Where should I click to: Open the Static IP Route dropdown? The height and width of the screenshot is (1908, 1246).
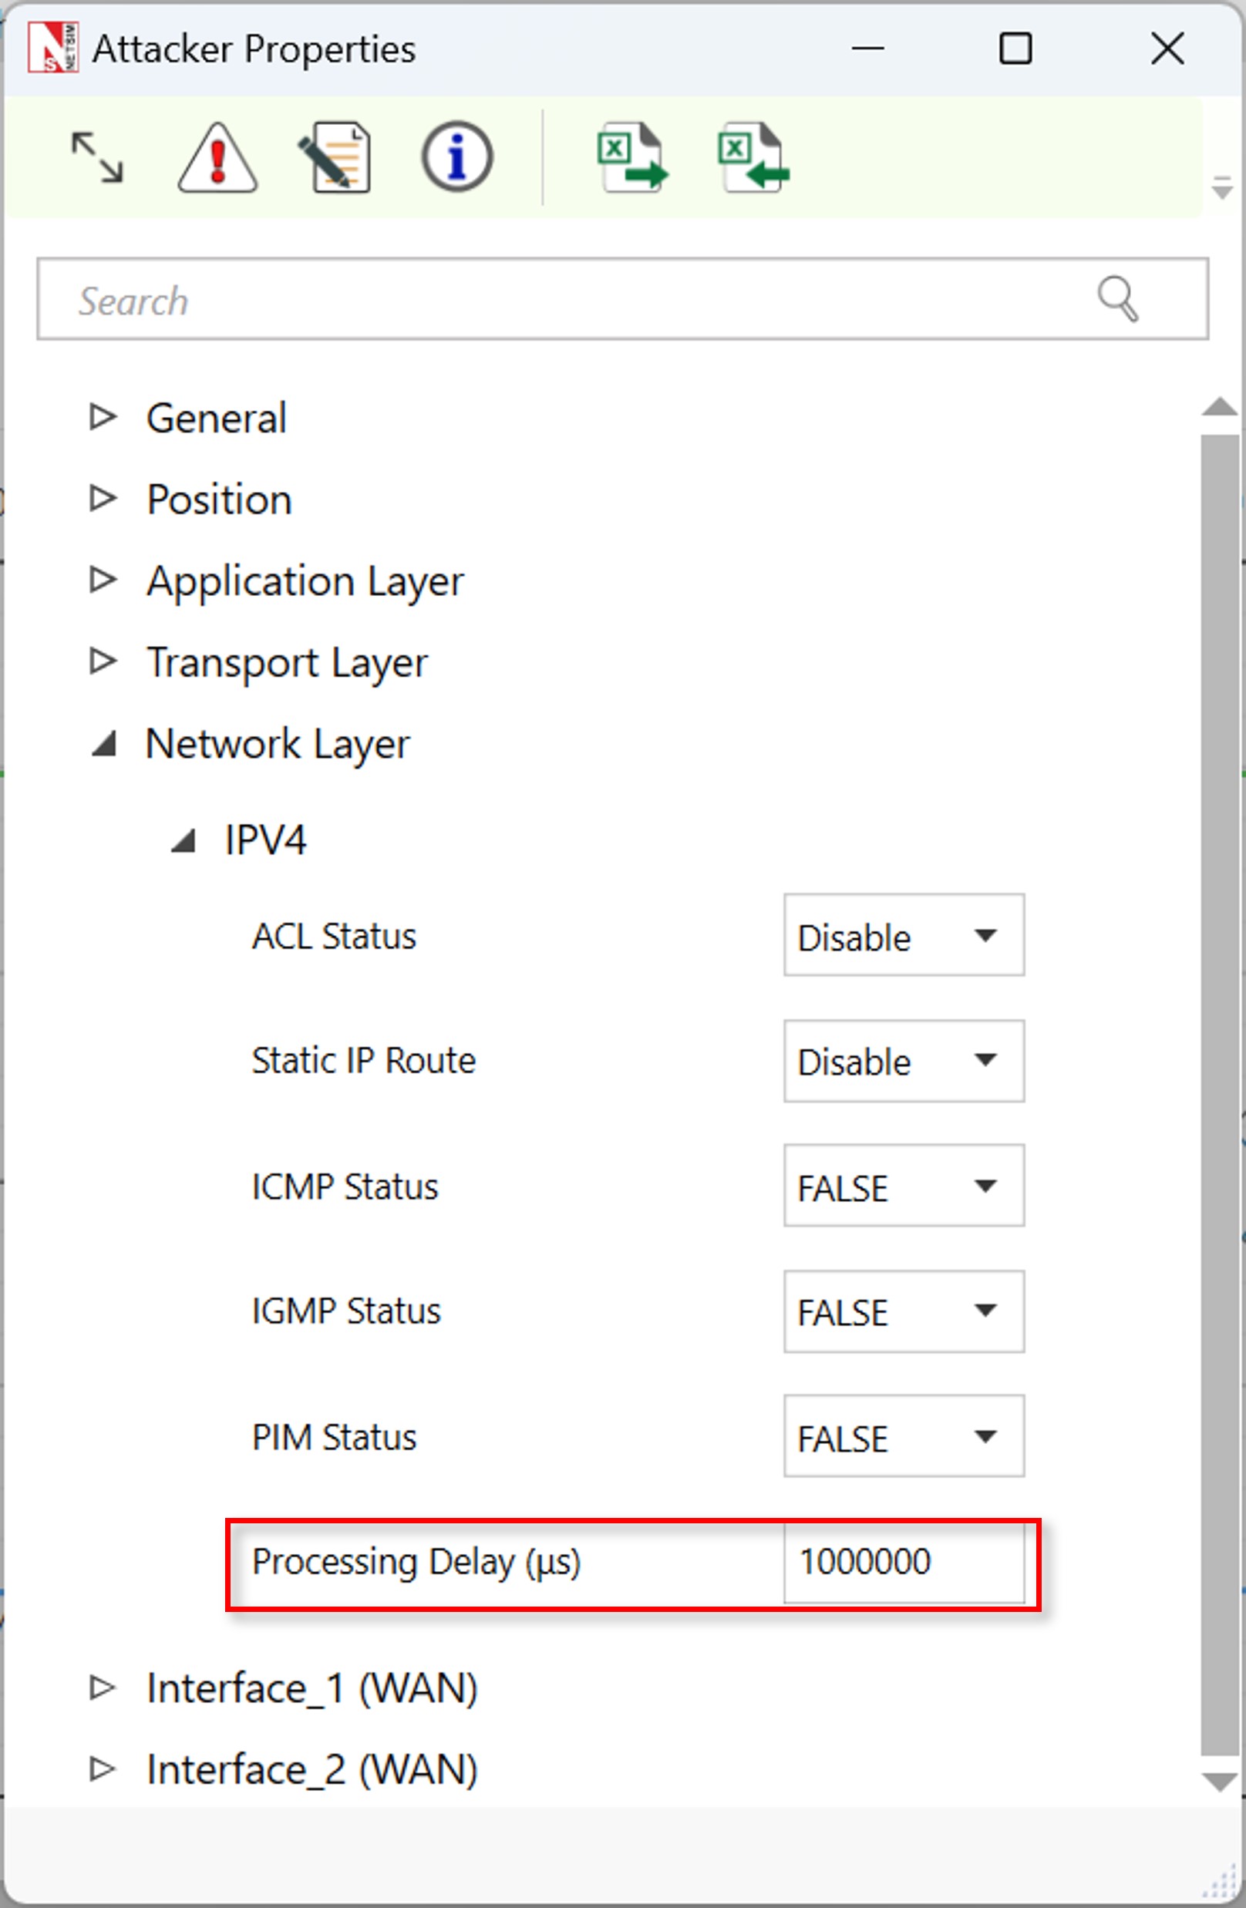tap(904, 1061)
